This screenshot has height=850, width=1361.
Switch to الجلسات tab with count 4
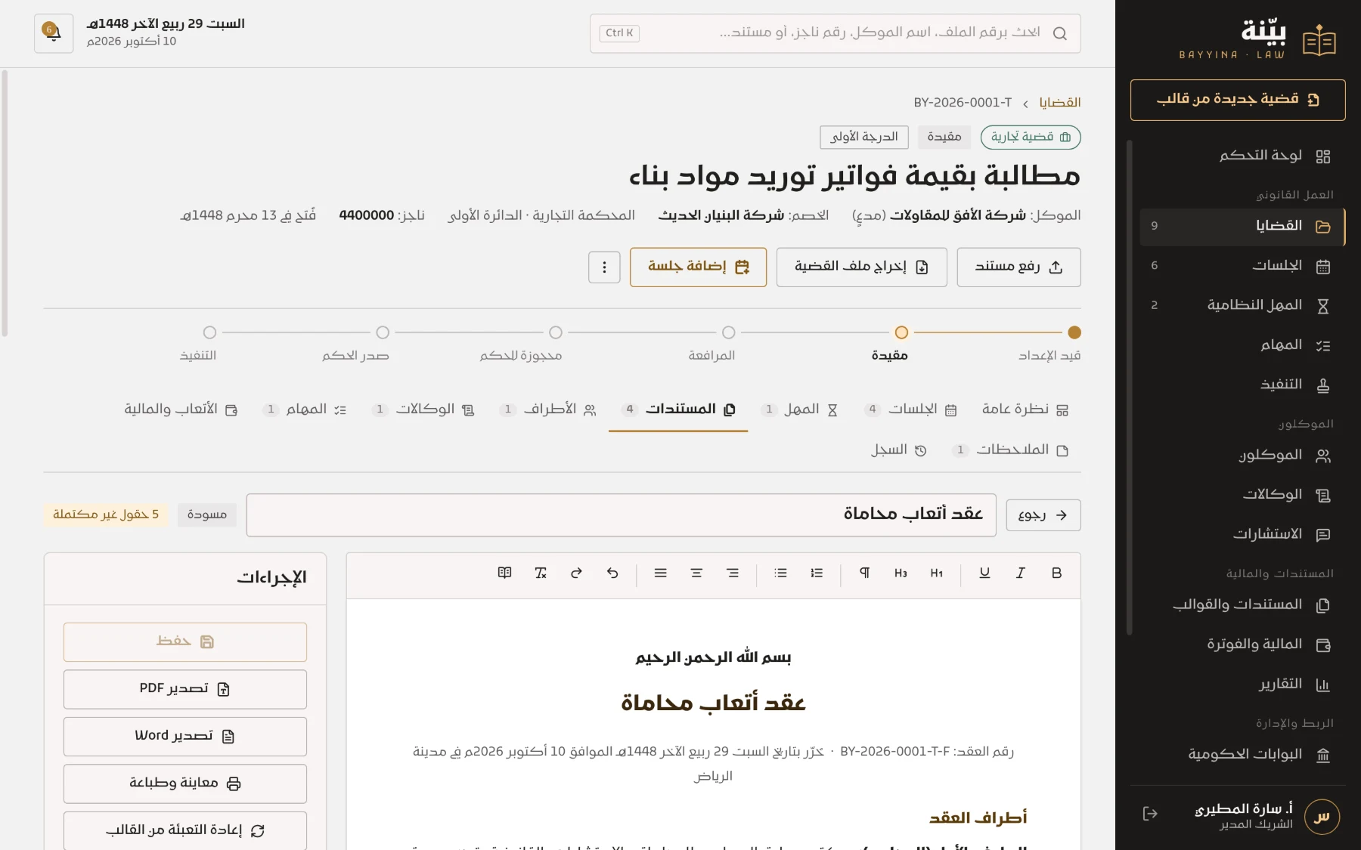910,410
